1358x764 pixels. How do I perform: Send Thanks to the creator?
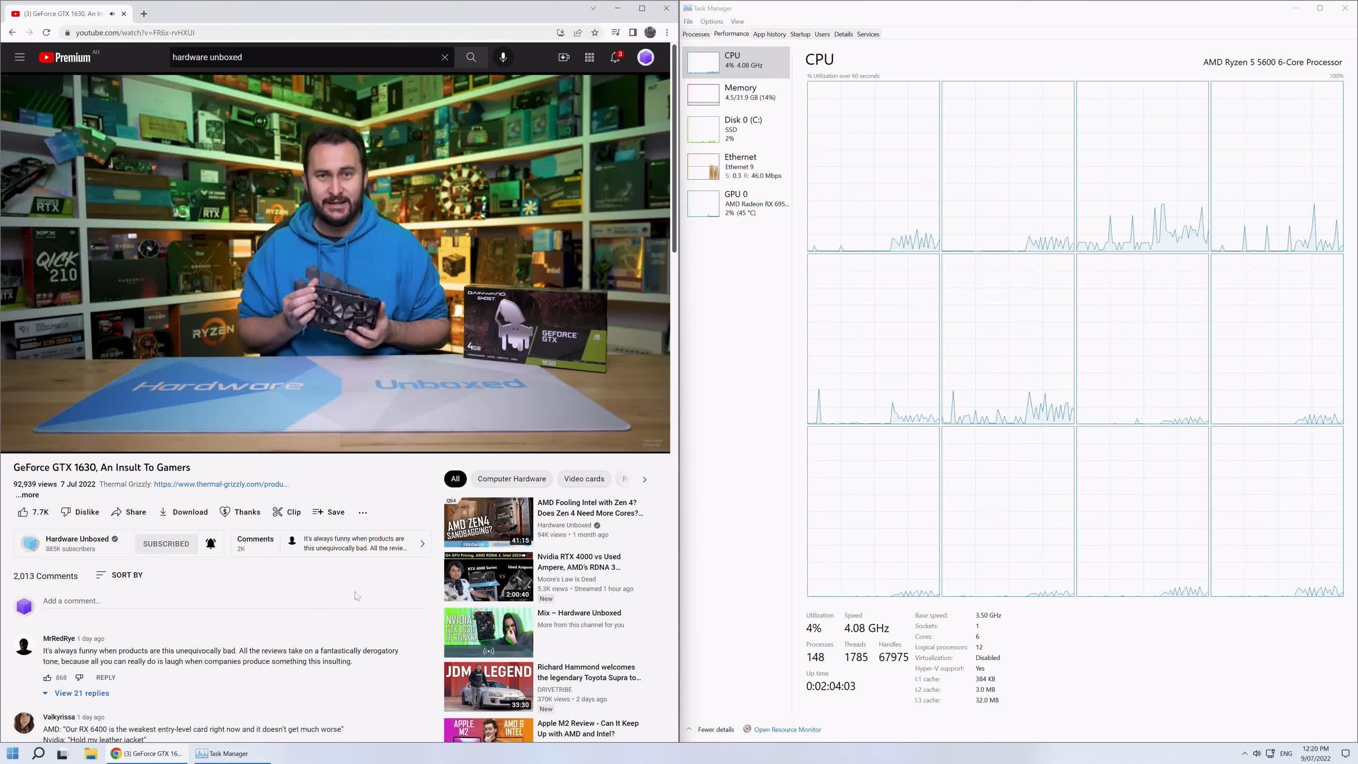(240, 512)
